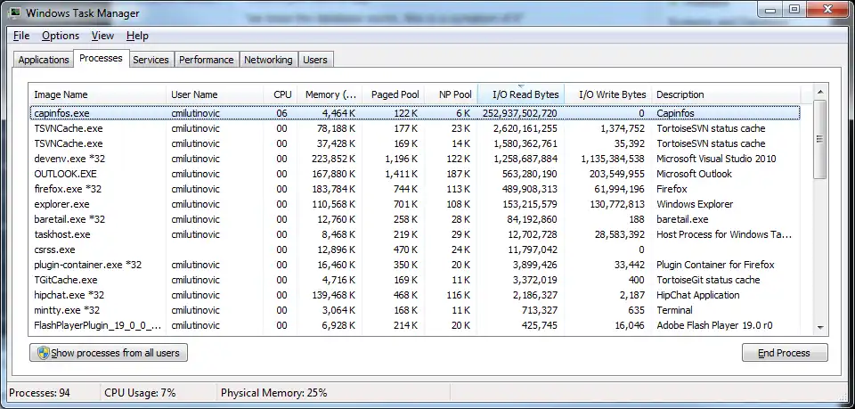Select the plugin-container.exe *32 process
This screenshot has width=855, height=409.
[x=414, y=265]
